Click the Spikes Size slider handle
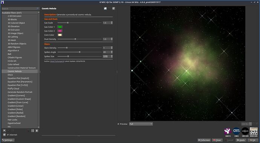 68,56
